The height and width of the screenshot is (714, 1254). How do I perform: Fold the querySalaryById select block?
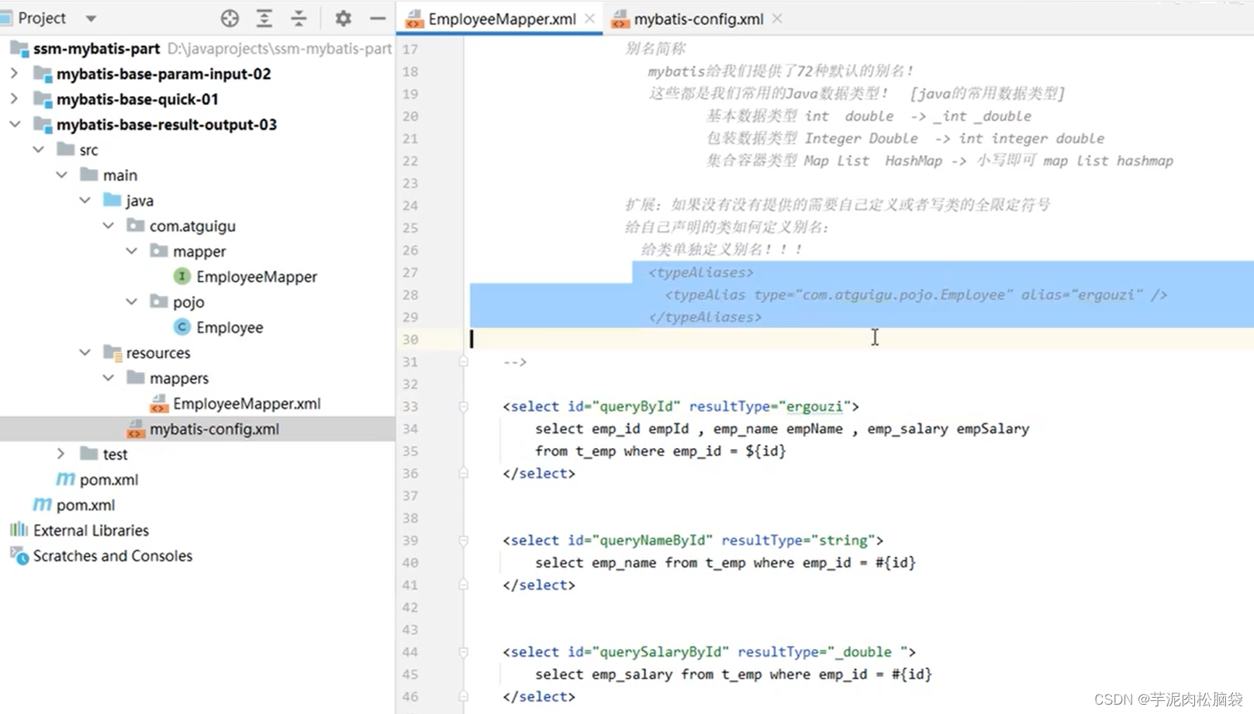(x=463, y=652)
